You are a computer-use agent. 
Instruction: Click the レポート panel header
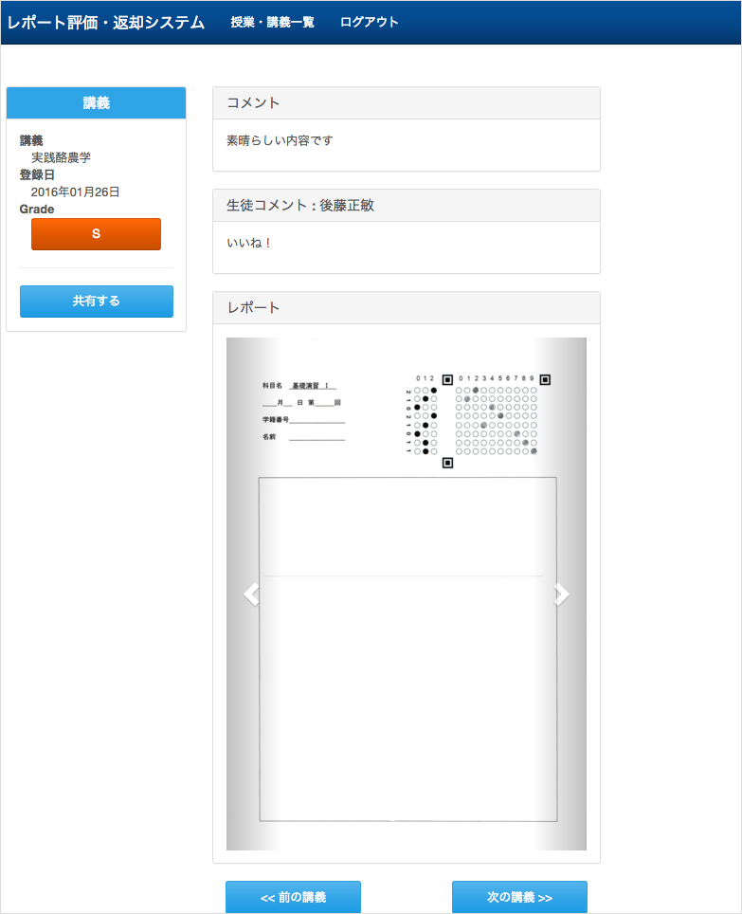coord(406,308)
